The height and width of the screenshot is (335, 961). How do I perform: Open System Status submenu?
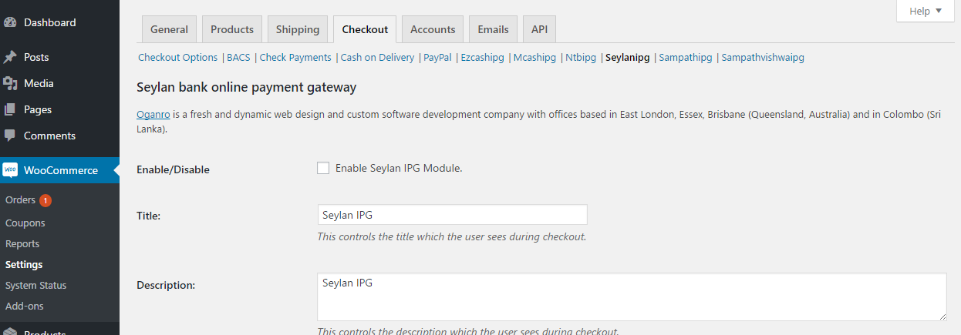36,285
